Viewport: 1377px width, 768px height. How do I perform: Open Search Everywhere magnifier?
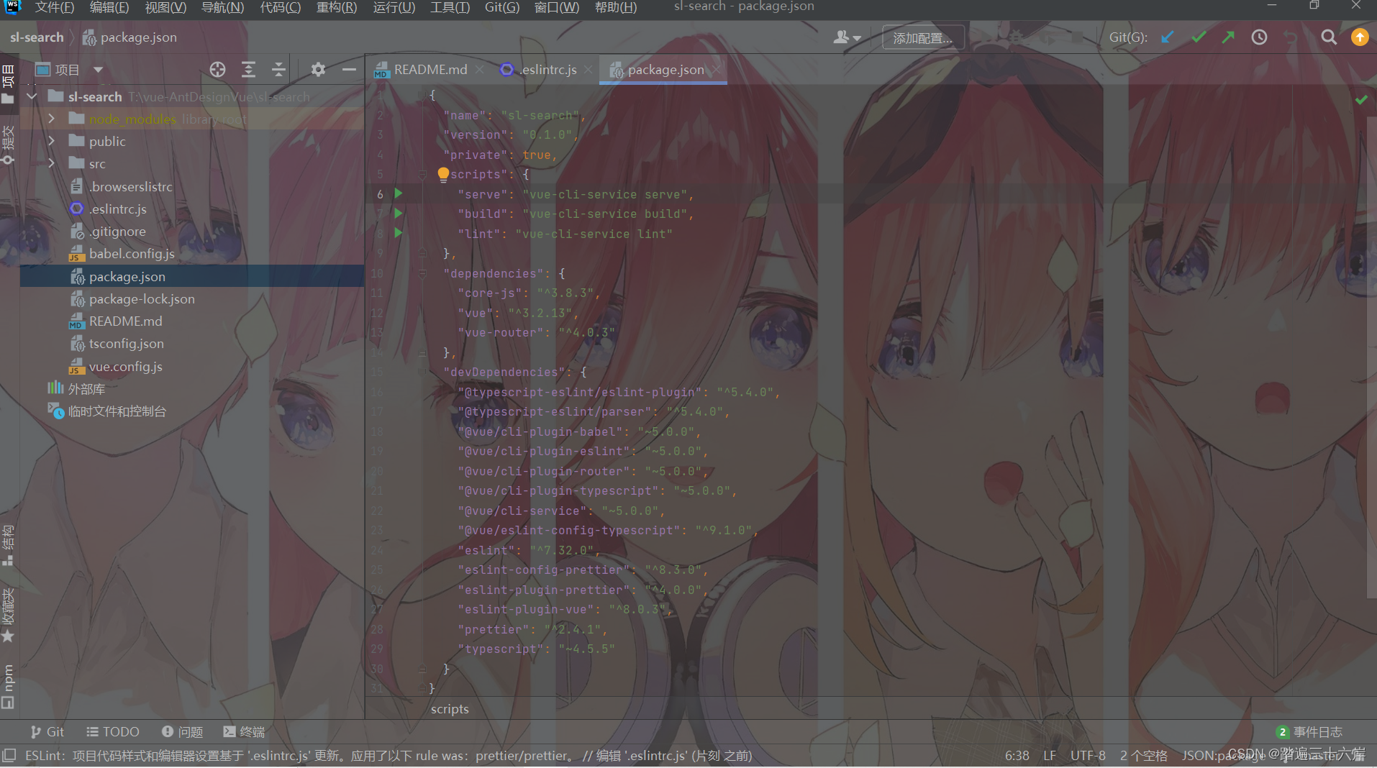click(1329, 37)
